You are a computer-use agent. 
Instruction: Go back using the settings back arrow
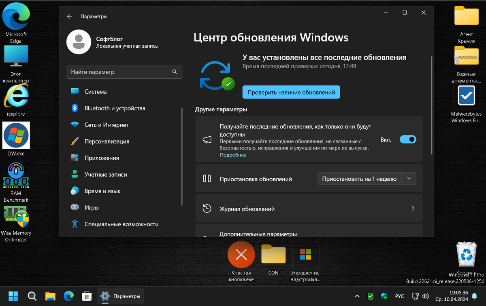[x=70, y=17]
